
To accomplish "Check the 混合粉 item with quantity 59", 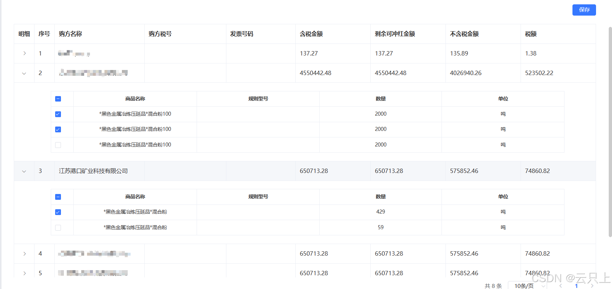I will pyautogui.click(x=58, y=228).
